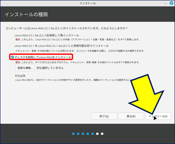Viewport: 175px width, 144px height.
Task: Select the それ以外 radio option
Action: [12, 75]
